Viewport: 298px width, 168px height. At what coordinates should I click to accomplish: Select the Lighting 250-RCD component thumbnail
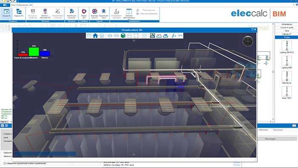287,46
